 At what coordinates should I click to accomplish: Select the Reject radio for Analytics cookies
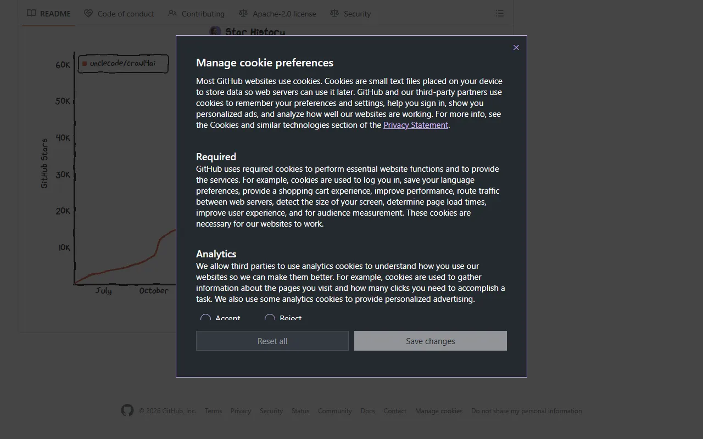click(x=270, y=318)
